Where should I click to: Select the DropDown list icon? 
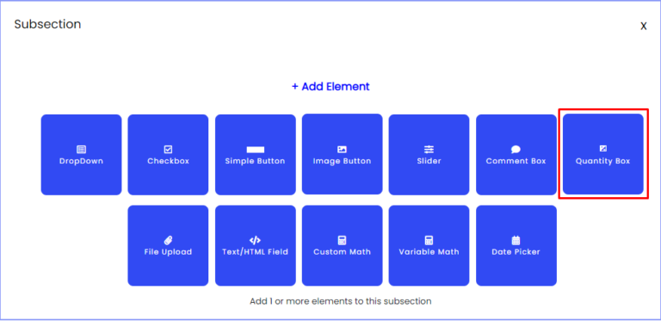point(81,150)
